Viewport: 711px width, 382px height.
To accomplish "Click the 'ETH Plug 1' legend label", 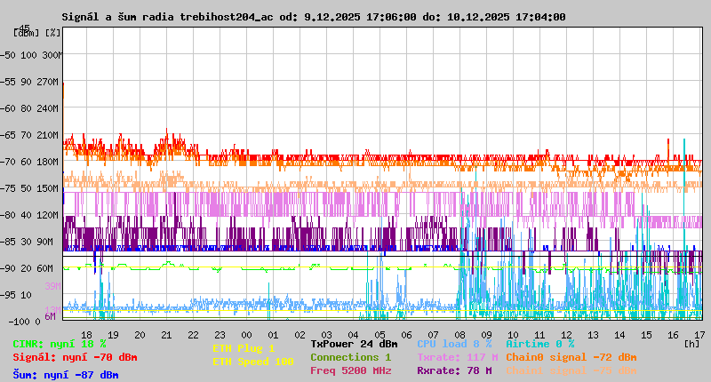I will pos(244,348).
